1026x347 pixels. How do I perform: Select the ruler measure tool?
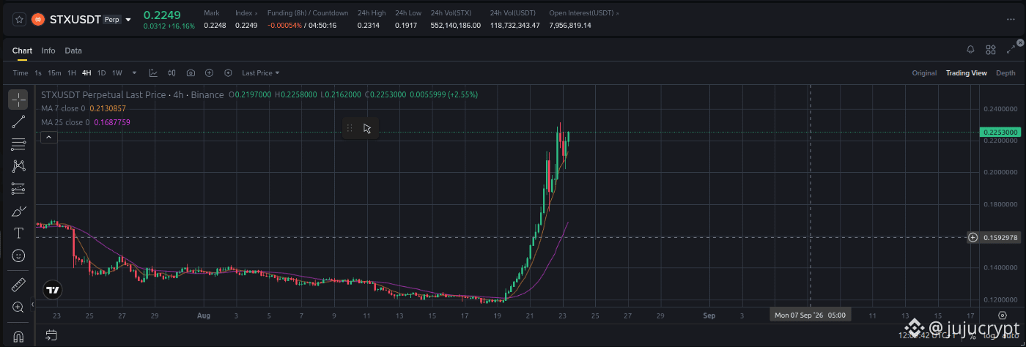18,285
